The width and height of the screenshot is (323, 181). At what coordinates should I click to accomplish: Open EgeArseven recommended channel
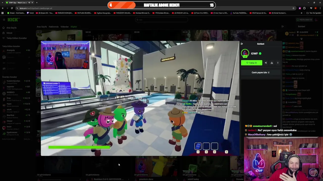(x=16, y=133)
